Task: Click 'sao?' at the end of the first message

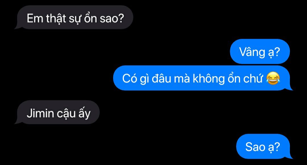Action: [x=112, y=19]
